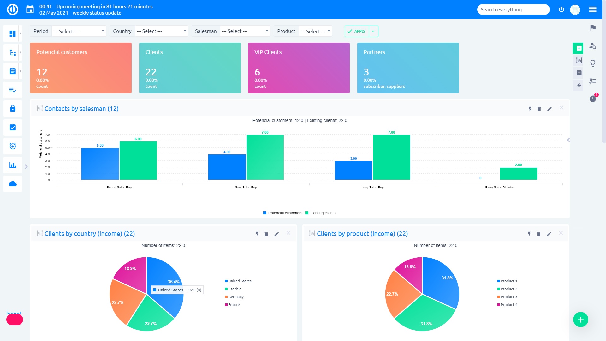606x341 pixels.
Task: Select the org chart icon in sidebar
Action: coord(13,52)
